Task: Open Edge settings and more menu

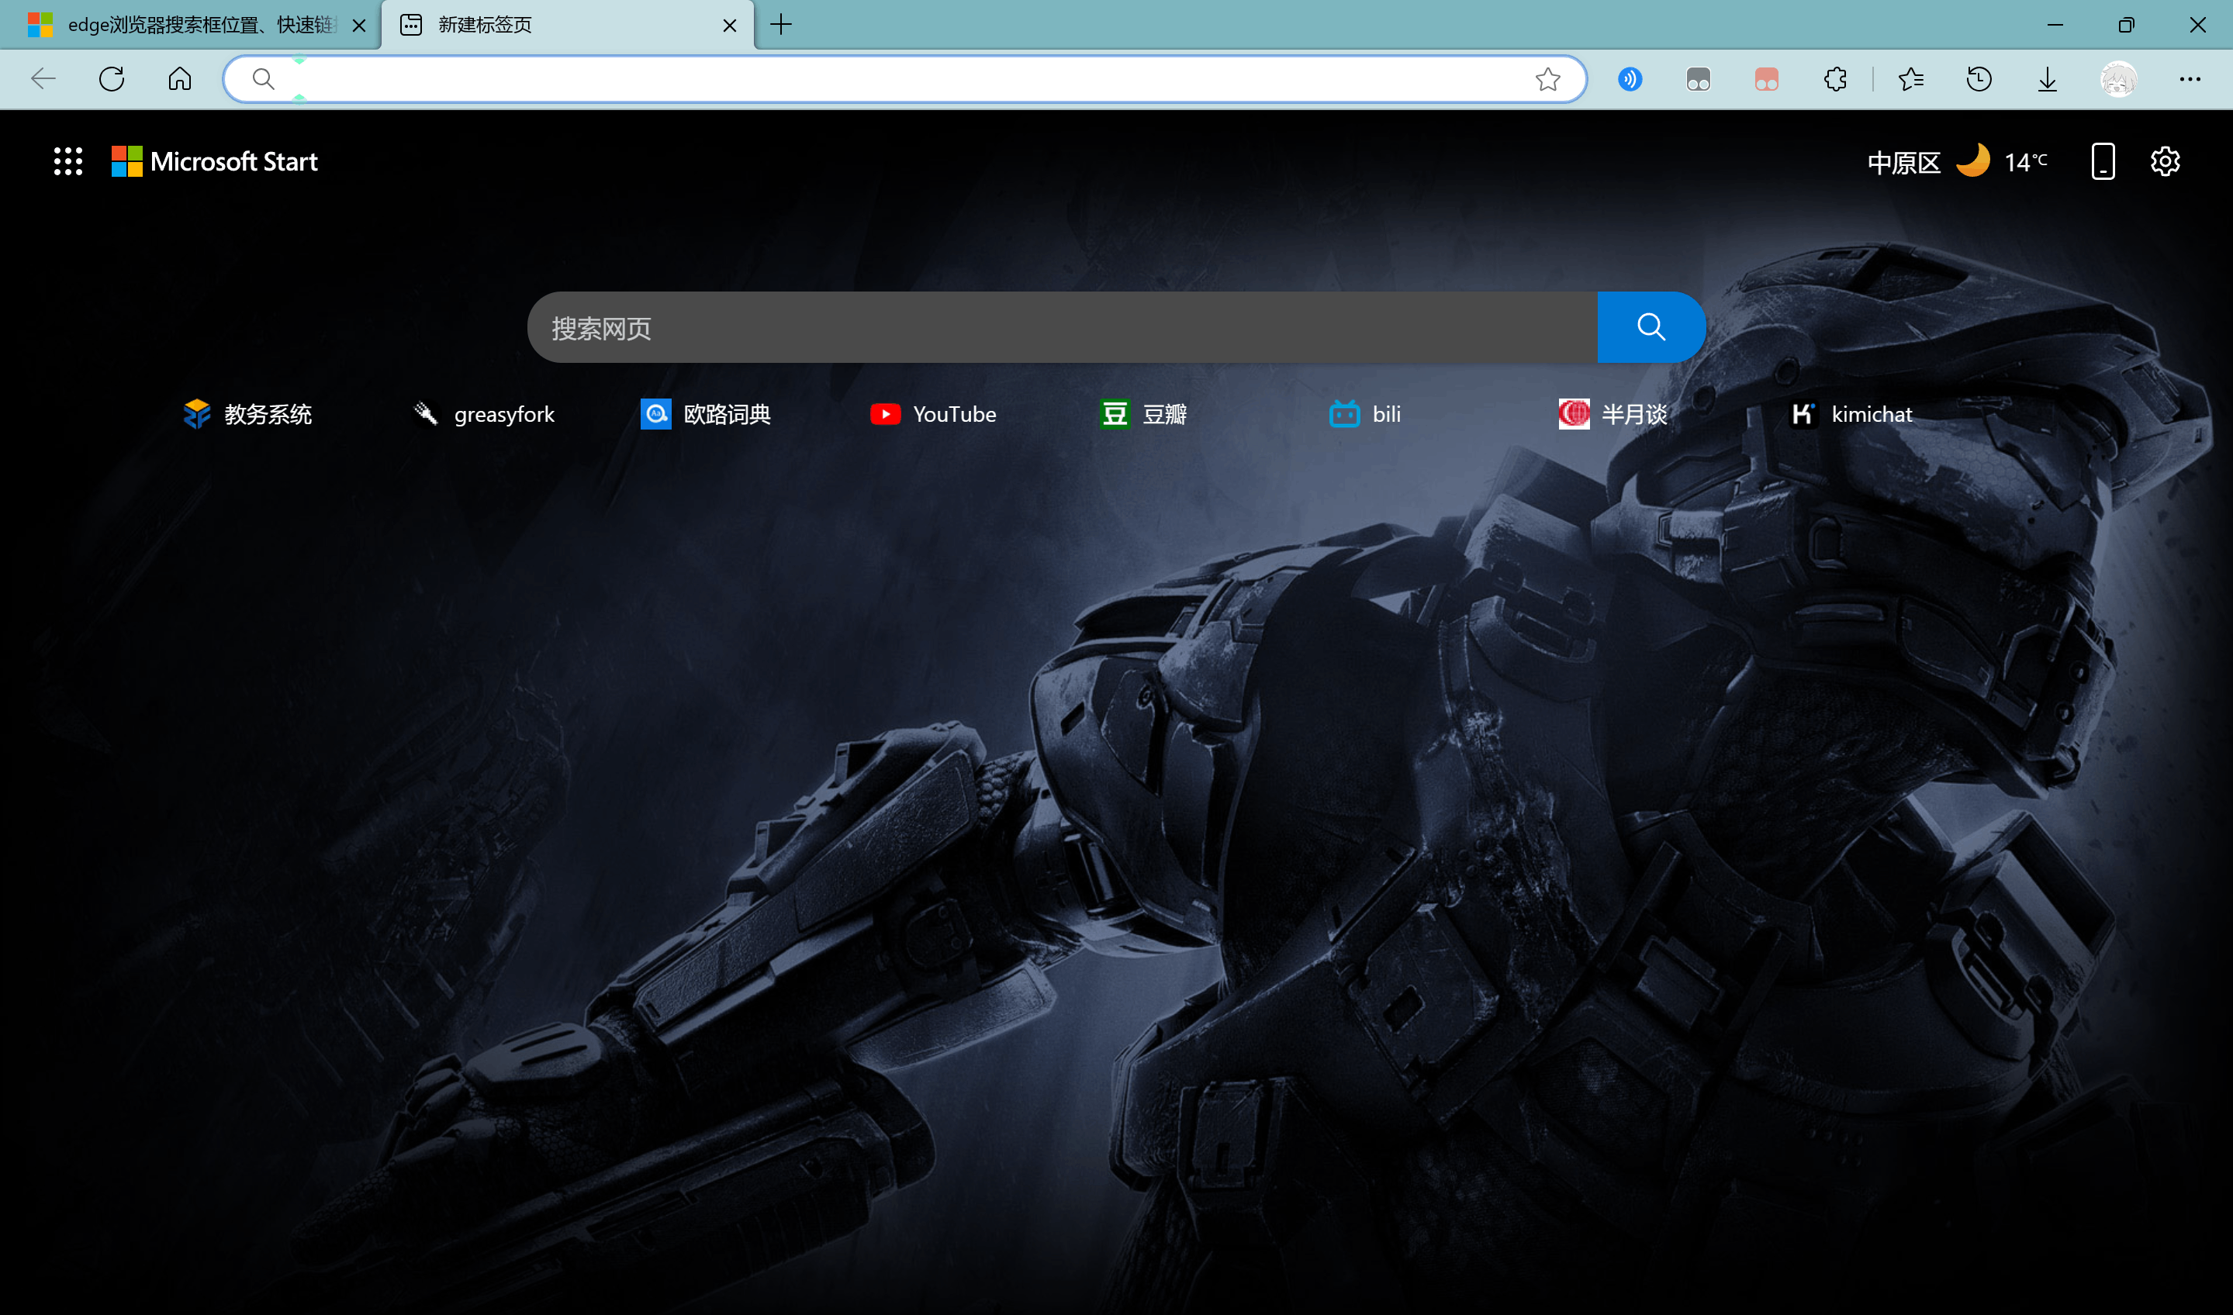Action: click(x=2190, y=79)
